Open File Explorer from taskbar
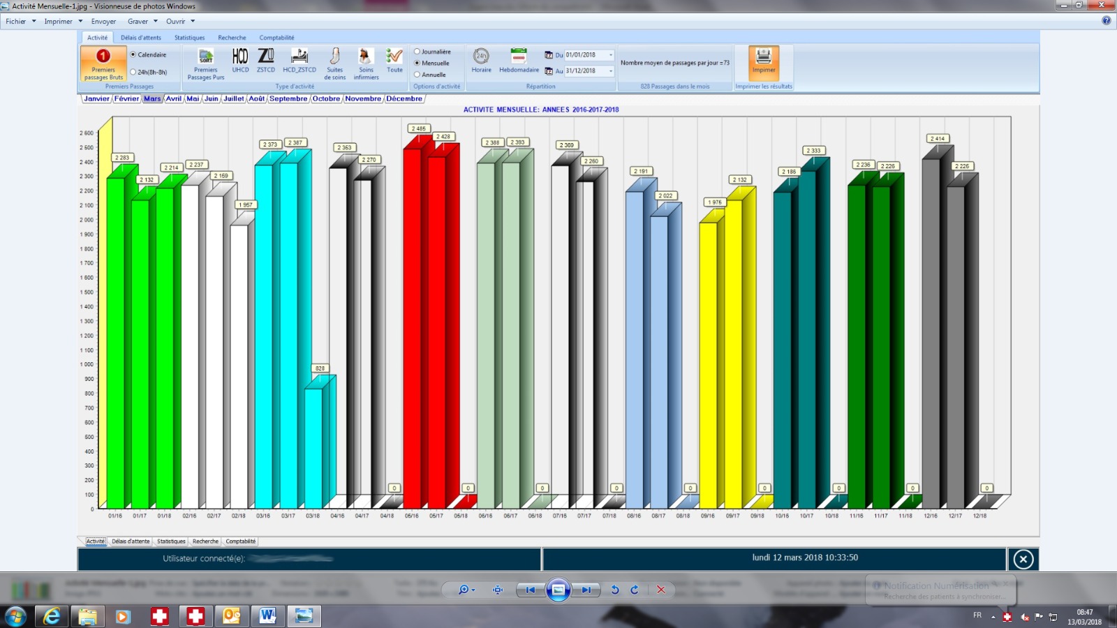 tap(88, 616)
